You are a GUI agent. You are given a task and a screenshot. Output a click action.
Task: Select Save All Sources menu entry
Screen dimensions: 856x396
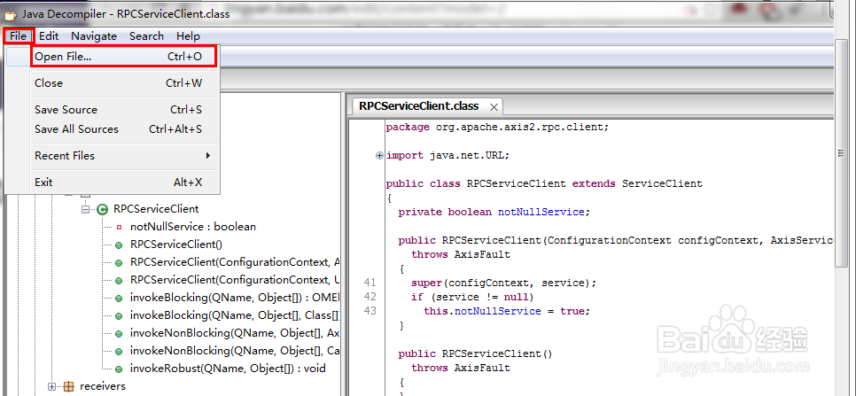click(113, 129)
